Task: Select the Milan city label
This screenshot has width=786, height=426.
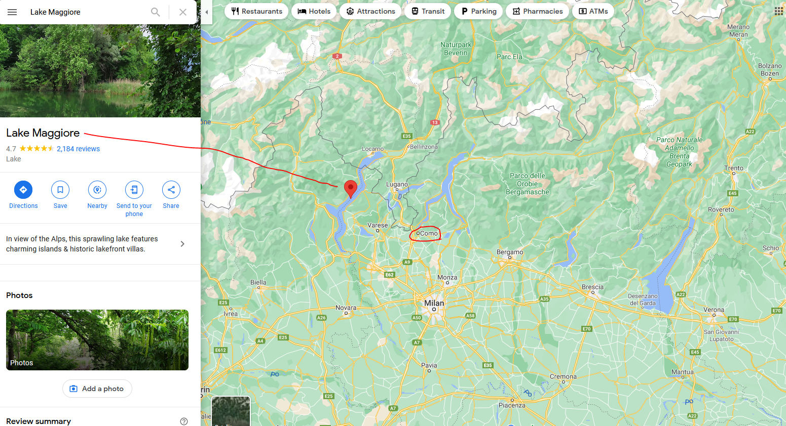Action: tap(434, 303)
